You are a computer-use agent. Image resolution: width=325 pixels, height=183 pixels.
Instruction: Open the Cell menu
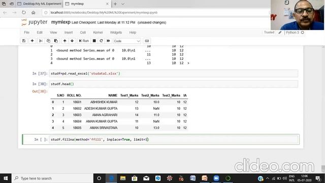pyautogui.click(x=83, y=33)
